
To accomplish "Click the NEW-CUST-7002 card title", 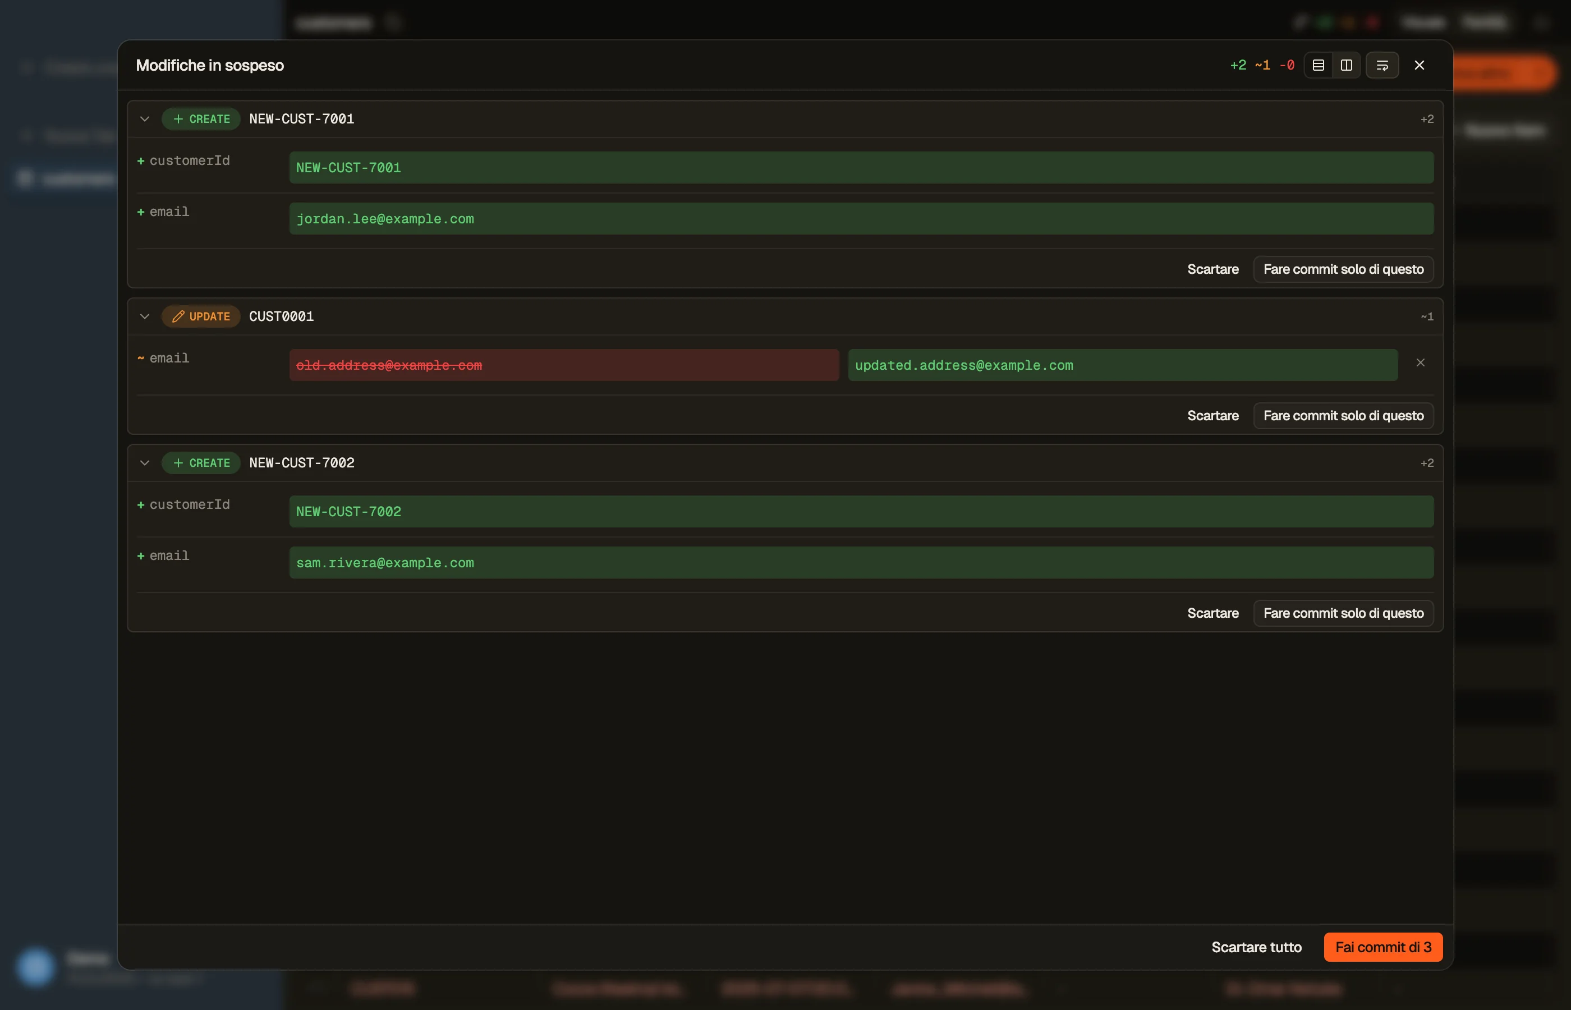I will (x=302, y=462).
